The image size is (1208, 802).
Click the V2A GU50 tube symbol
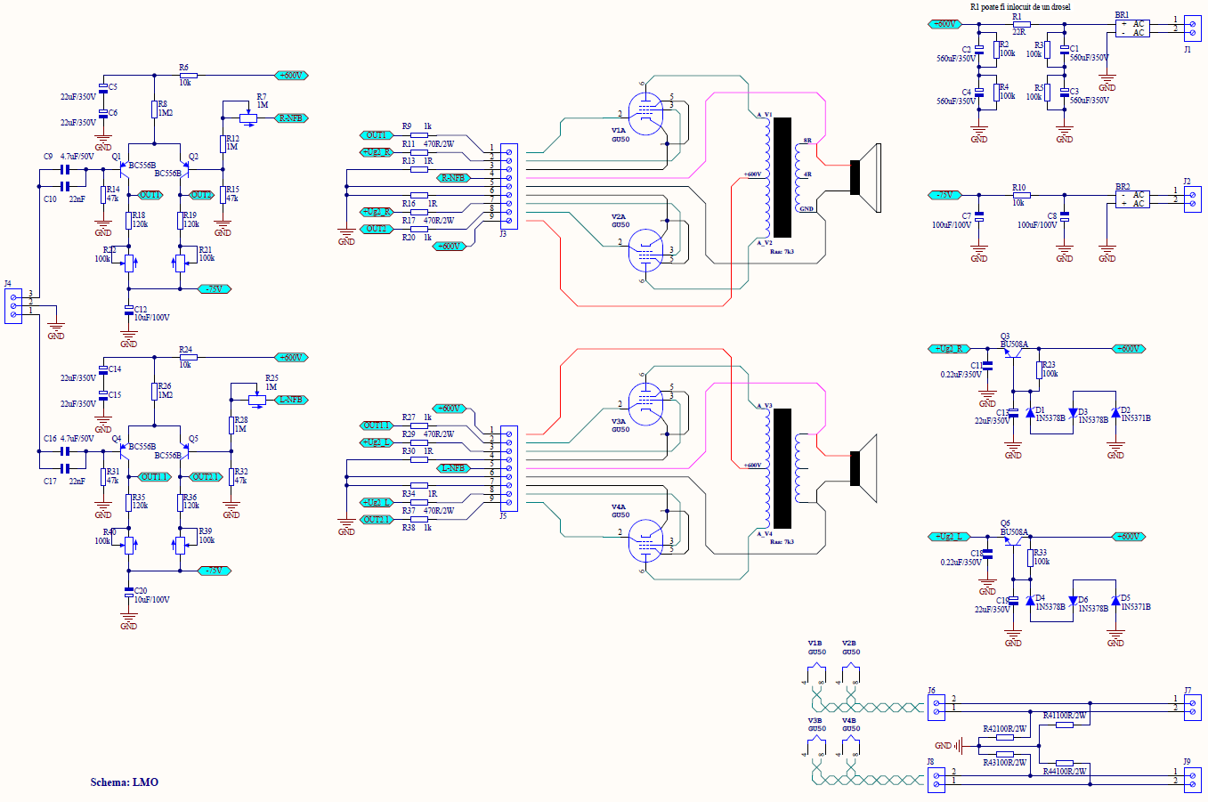(x=646, y=252)
